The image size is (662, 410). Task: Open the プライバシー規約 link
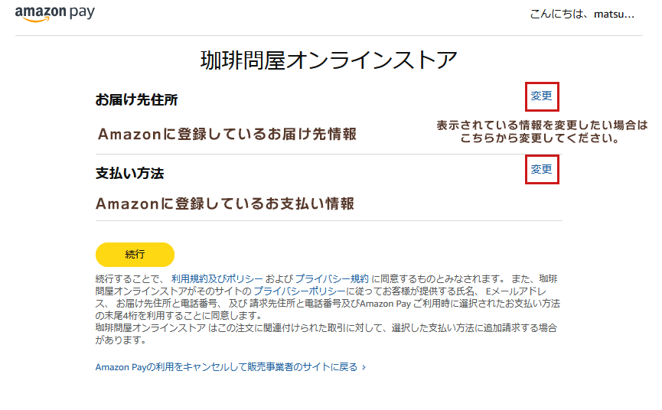click(x=331, y=278)
